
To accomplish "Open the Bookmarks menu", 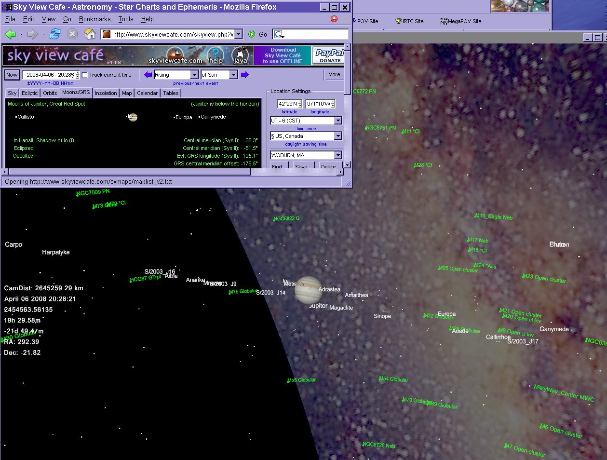I will [x=94, y=19].
